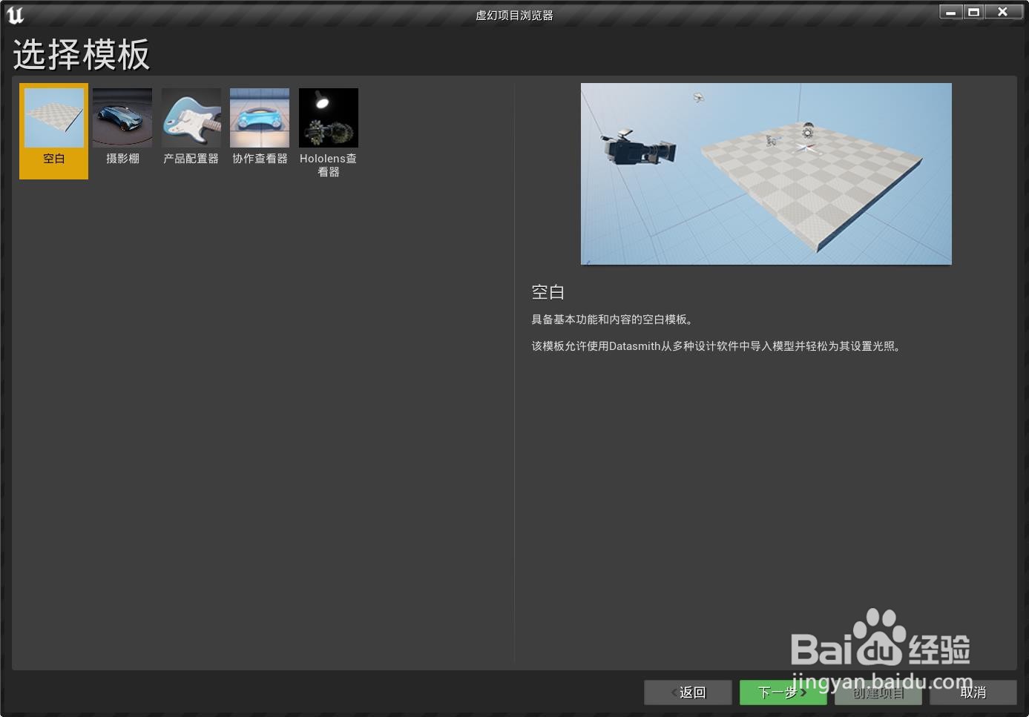Click the guitar image of the product configurator
The image size is (1029, 717).
[x=191, y=117]
